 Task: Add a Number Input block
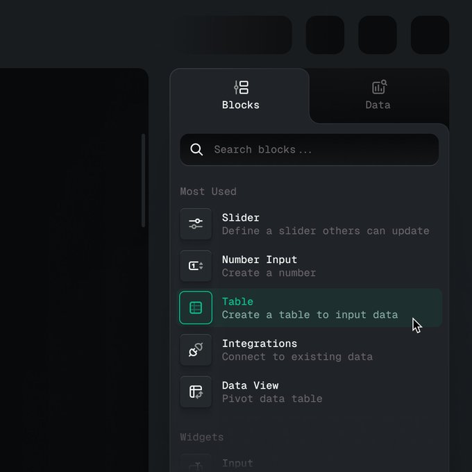click(310, 266)
